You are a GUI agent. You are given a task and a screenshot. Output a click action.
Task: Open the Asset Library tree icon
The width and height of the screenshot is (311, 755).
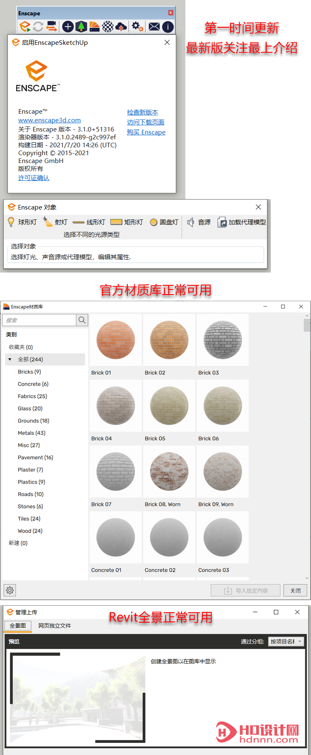[x=81, y=27]
